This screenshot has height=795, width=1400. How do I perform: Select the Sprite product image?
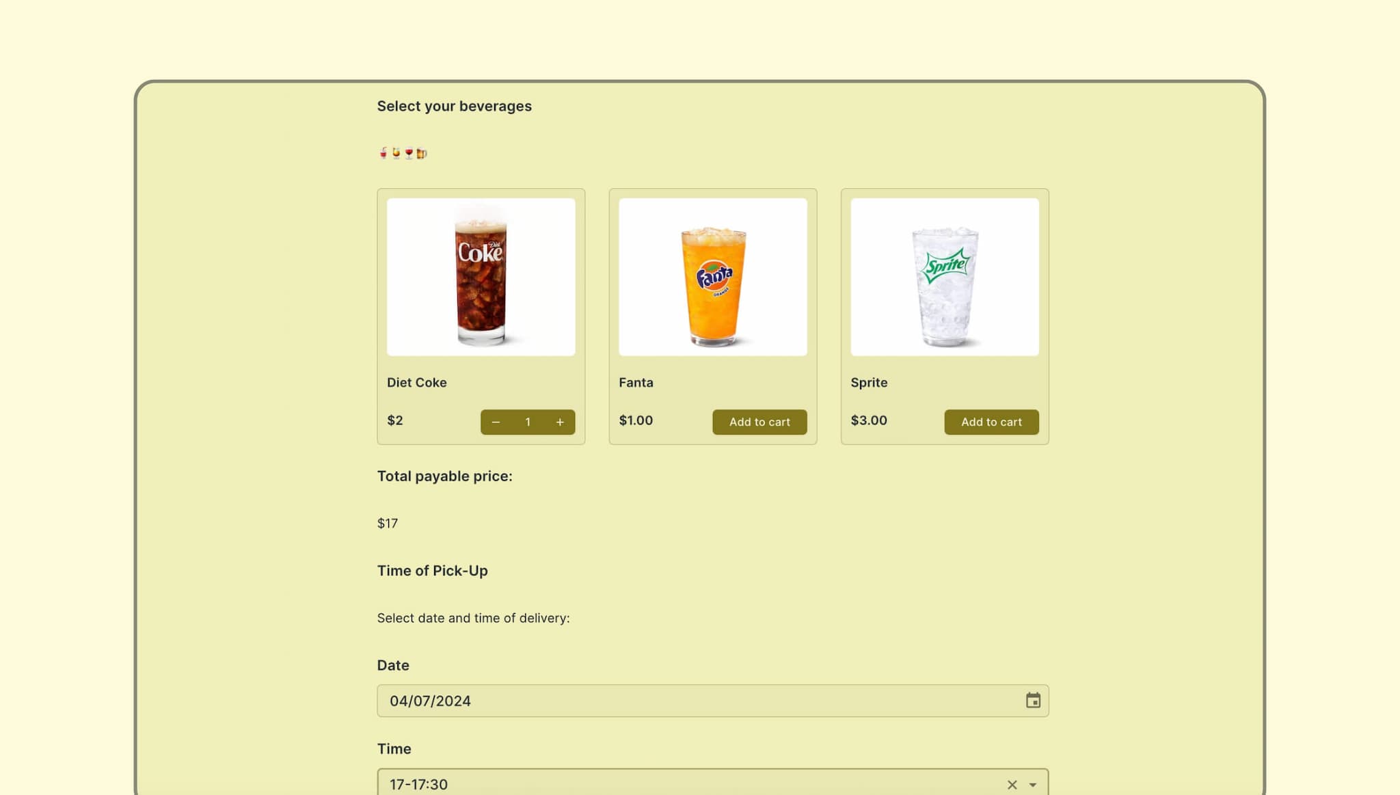click(944, 277)
